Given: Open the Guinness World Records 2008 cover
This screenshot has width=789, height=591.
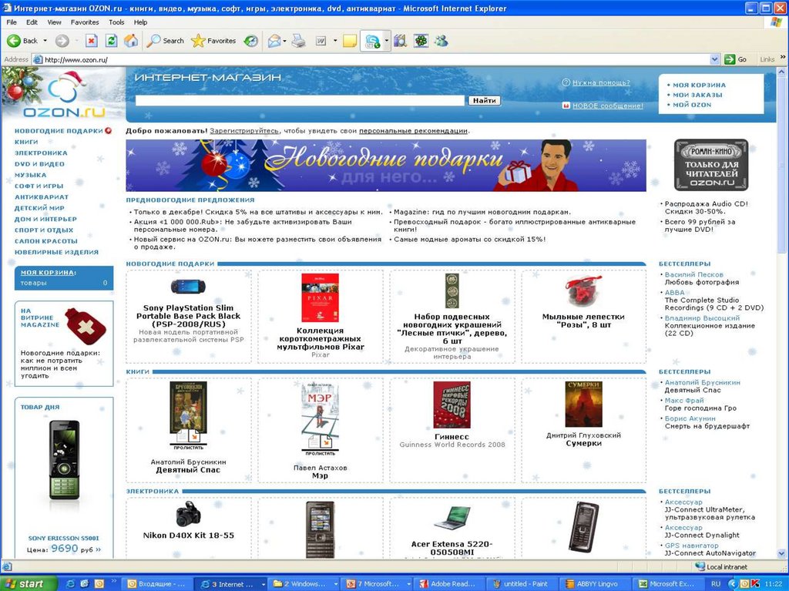Looking at the screenshot, I should tap(452, 405).
